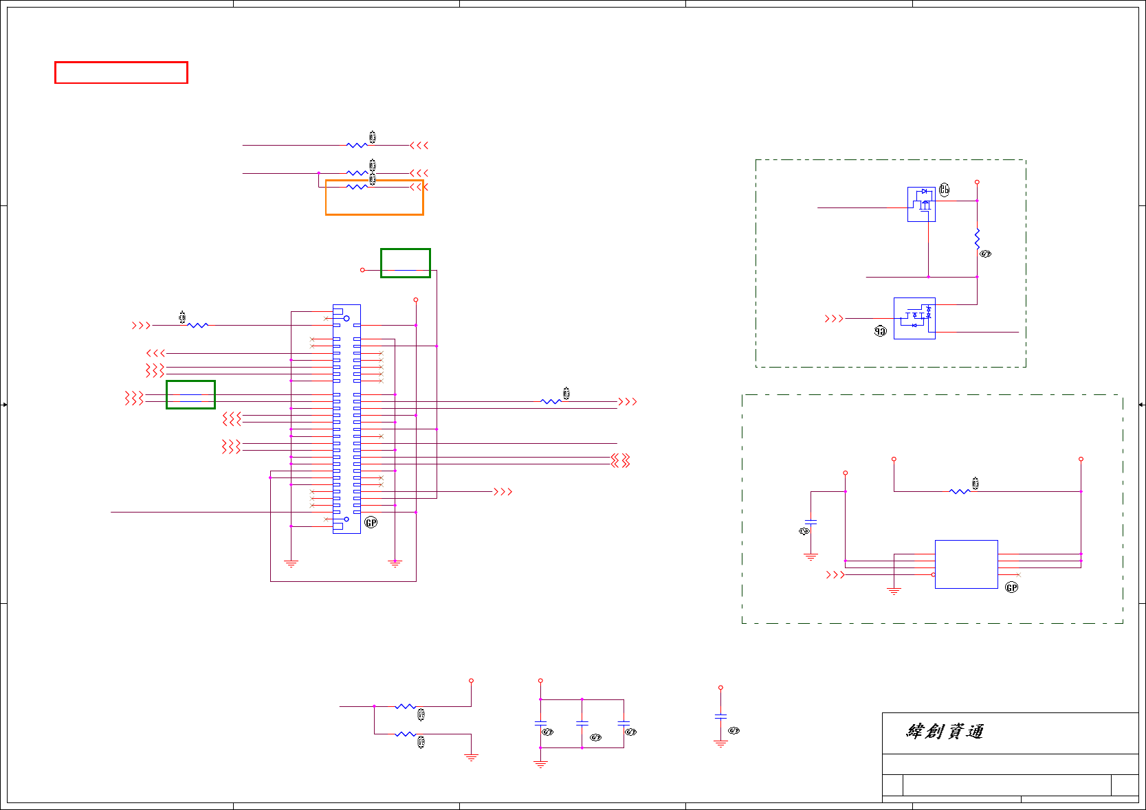Click the upper resistor of the bottom voltage divider
Viewport: 1146px width, 810px height.
(x=406, y=706)
